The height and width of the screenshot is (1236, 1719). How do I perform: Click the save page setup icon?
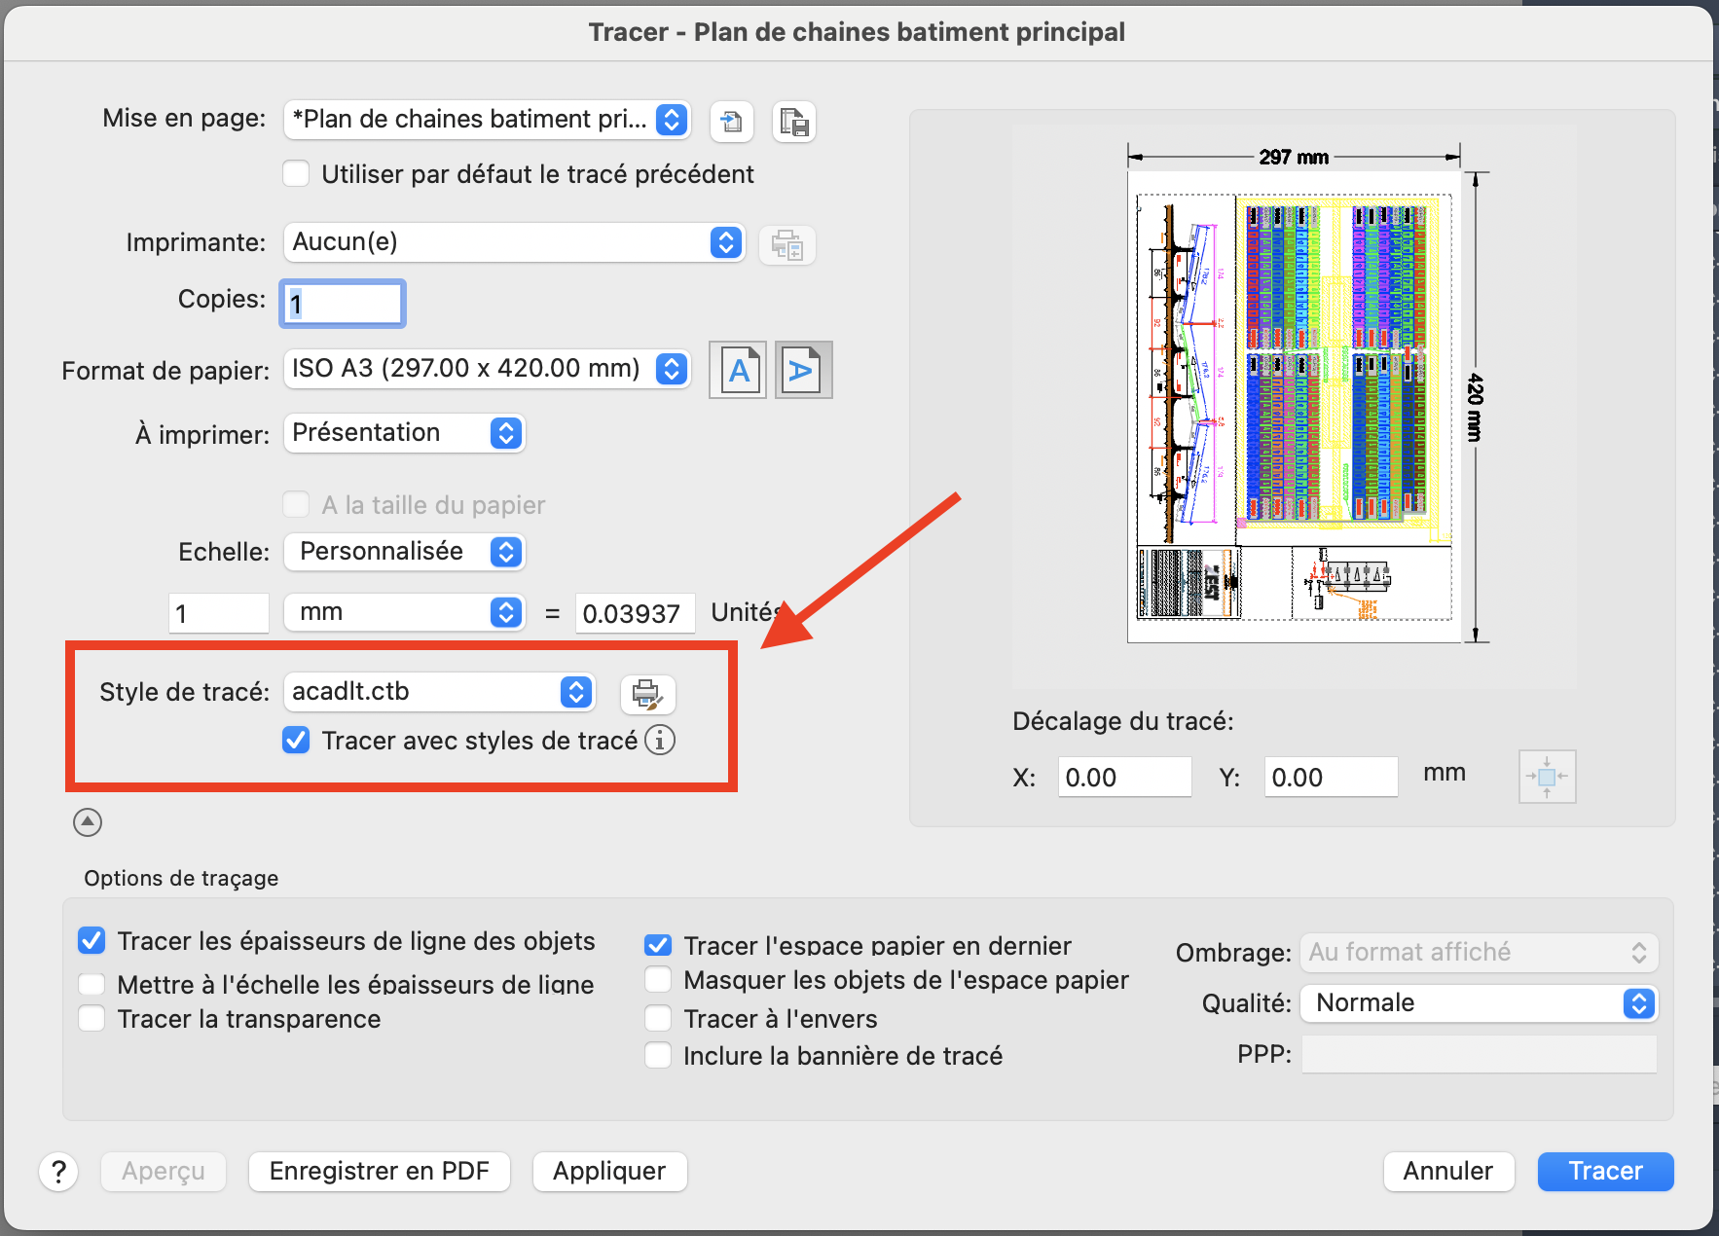793,122
